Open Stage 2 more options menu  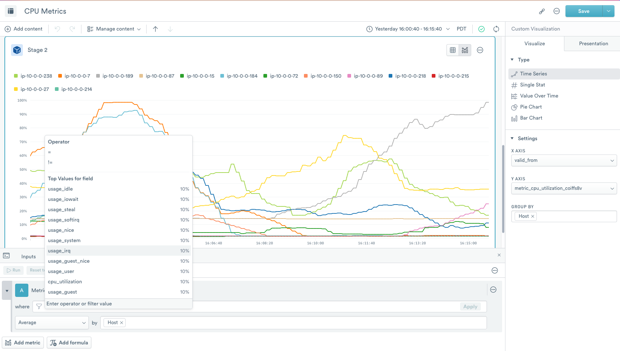[480, 50]
